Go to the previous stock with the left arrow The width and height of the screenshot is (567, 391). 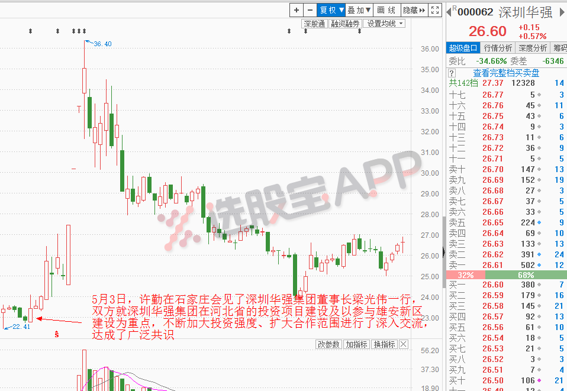click(x=449, y=12)
